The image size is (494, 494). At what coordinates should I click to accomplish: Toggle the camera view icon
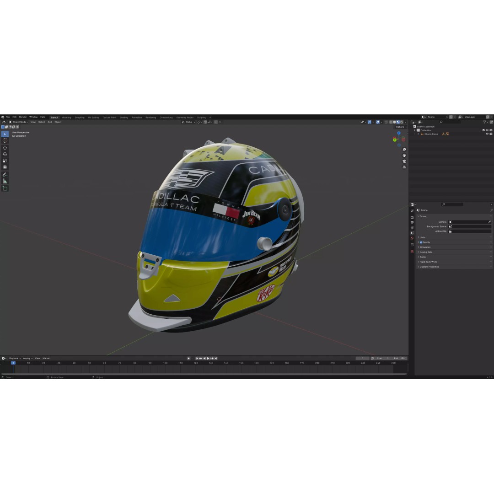[404, 161]
